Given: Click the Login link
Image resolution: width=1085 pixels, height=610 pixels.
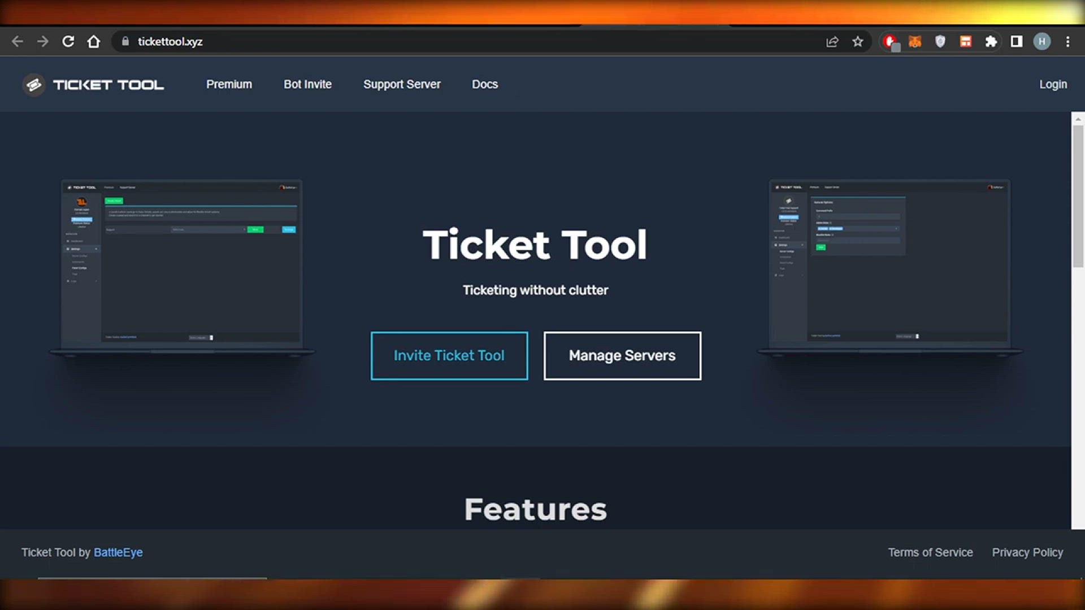Looking at the screenshot, I should 1053,84.
